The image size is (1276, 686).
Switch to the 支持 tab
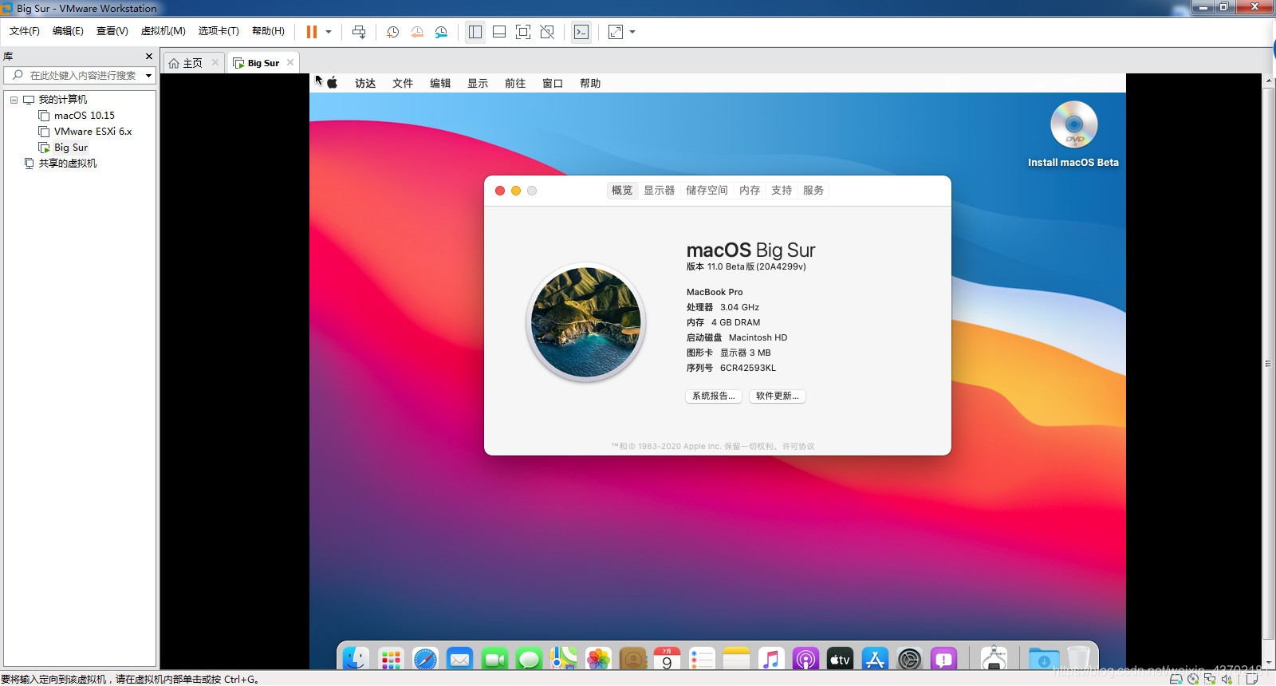tap(782, 191)
